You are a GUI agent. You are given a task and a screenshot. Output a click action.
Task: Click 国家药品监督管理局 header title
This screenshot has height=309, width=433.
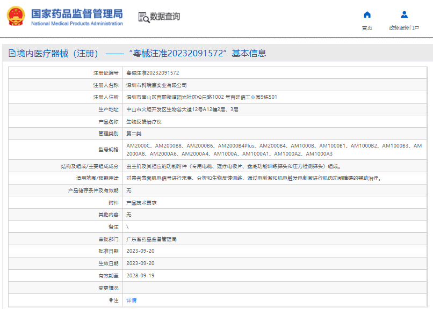point(77,14)
